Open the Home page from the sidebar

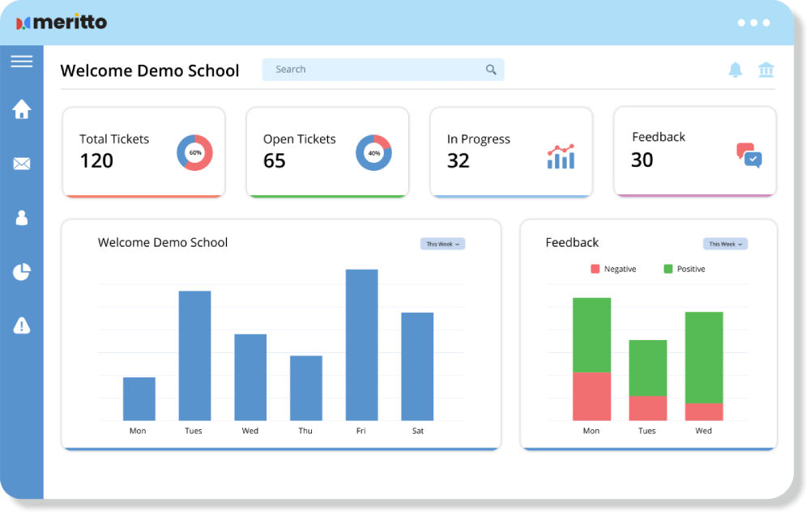[22, 109]
